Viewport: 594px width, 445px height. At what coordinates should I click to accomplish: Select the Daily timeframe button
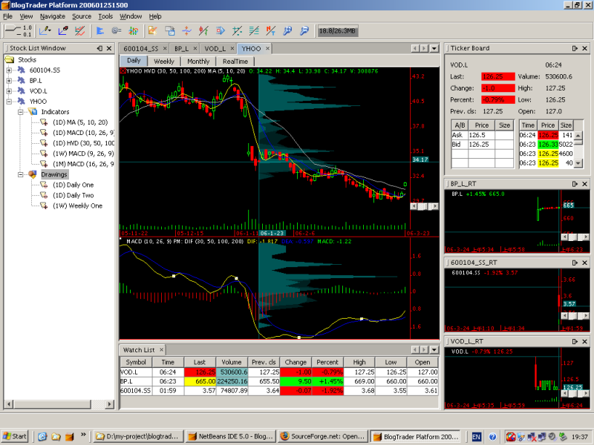pos(134,61)
